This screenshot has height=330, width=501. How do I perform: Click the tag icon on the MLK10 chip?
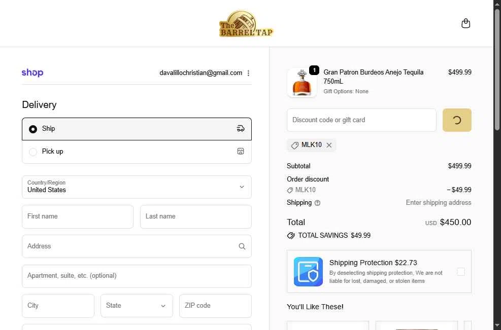(294, 145)
